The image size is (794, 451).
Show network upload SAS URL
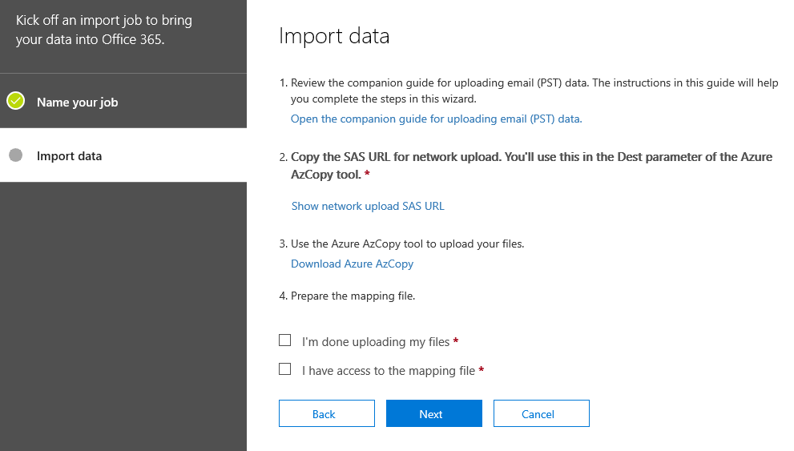pyautogui.click(x=368, y=207)
